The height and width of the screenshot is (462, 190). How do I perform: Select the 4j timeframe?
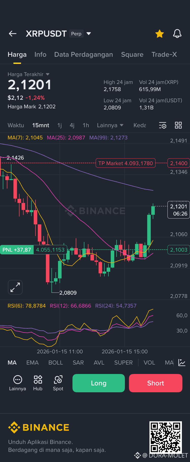pos(72,125)
